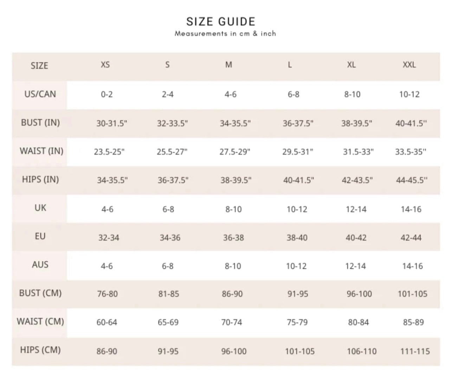Screen dimensions: 451x382
Task: Select the EU 34-36 value for S
Action: tap(170, 238)
